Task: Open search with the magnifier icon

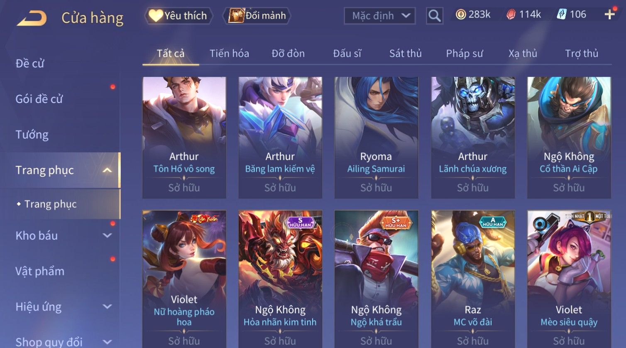Action: [x=434, y=16]
